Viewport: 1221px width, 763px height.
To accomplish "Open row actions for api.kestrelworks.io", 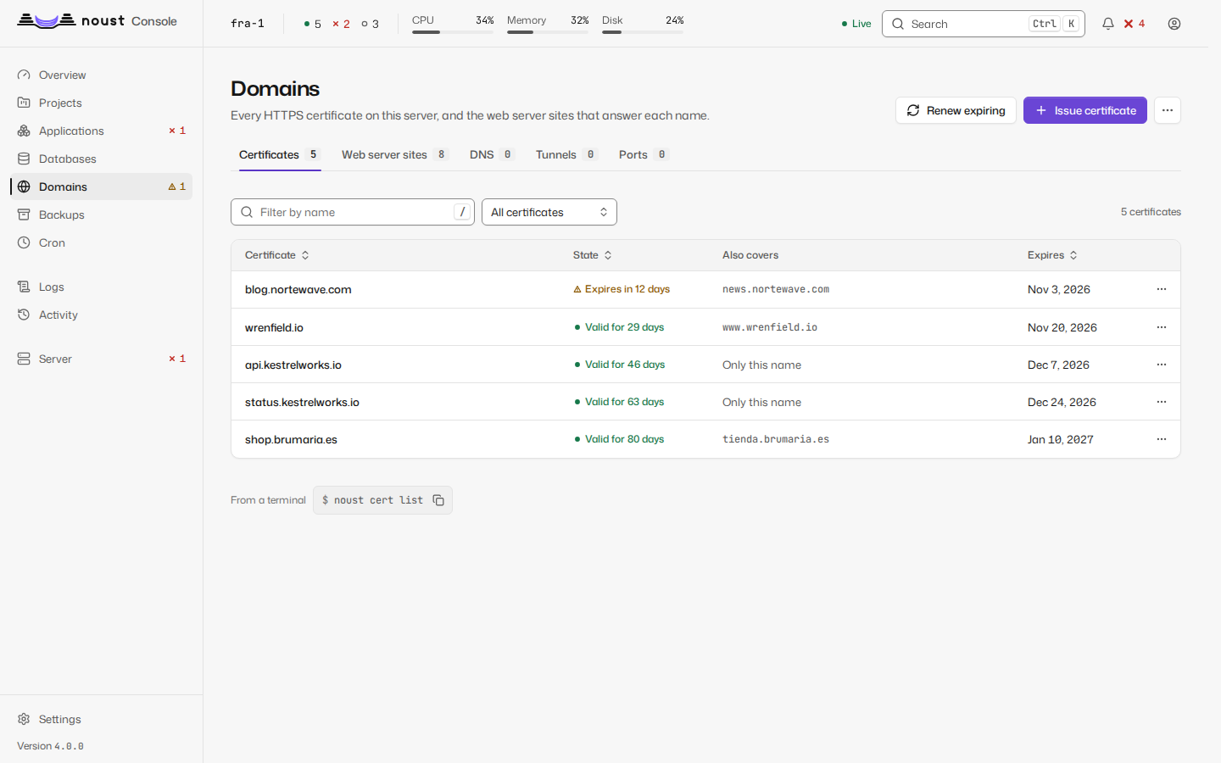I will pos(1162,365).
